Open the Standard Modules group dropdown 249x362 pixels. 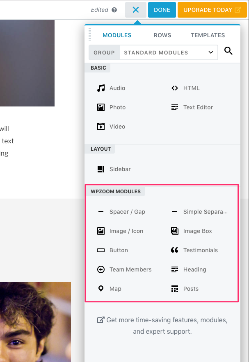click(169, 52)
